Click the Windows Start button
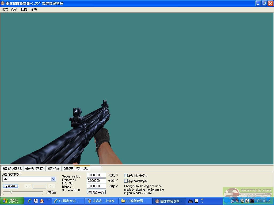 tap(12, 201)
